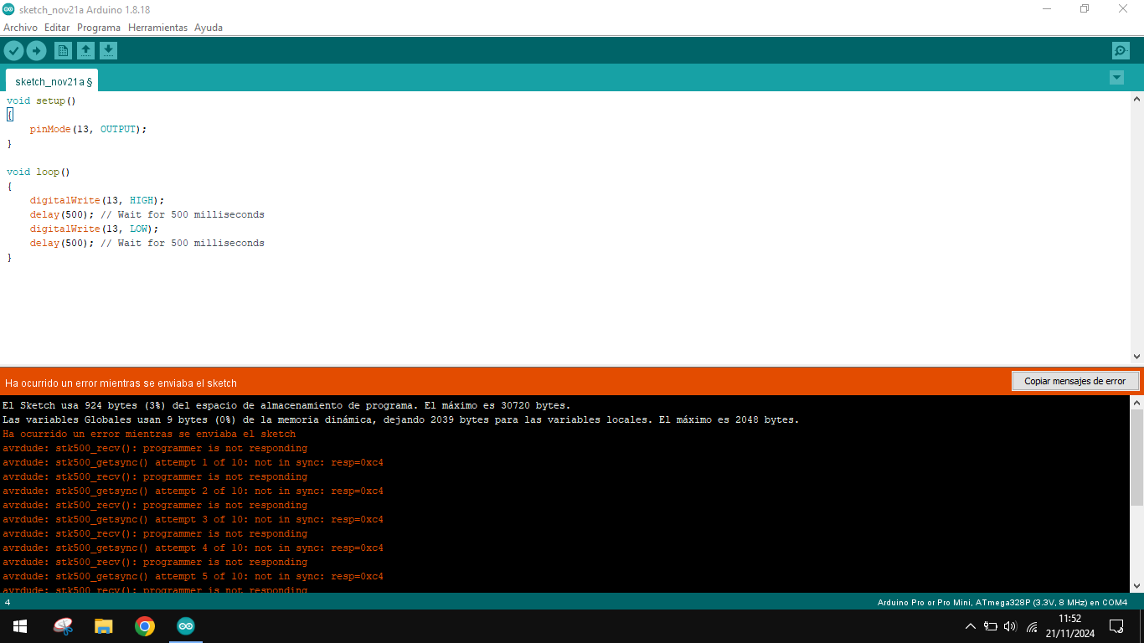Click the 'El Sketch usa 924 bytes' console line
This screenshot has height=643, width=1144.
tap(286, 405)
